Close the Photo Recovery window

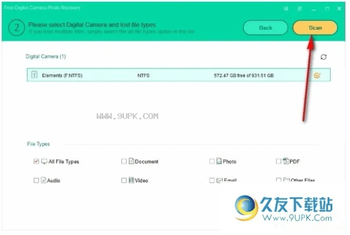pyautogui.click(x=339, y=9)
